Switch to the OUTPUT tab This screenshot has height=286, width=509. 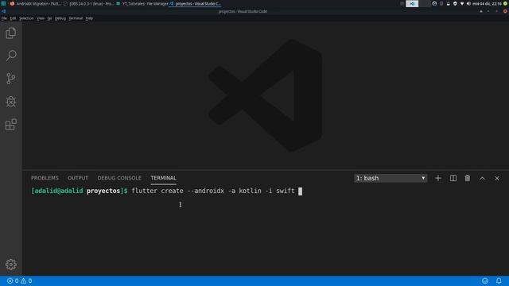[78, 178]
